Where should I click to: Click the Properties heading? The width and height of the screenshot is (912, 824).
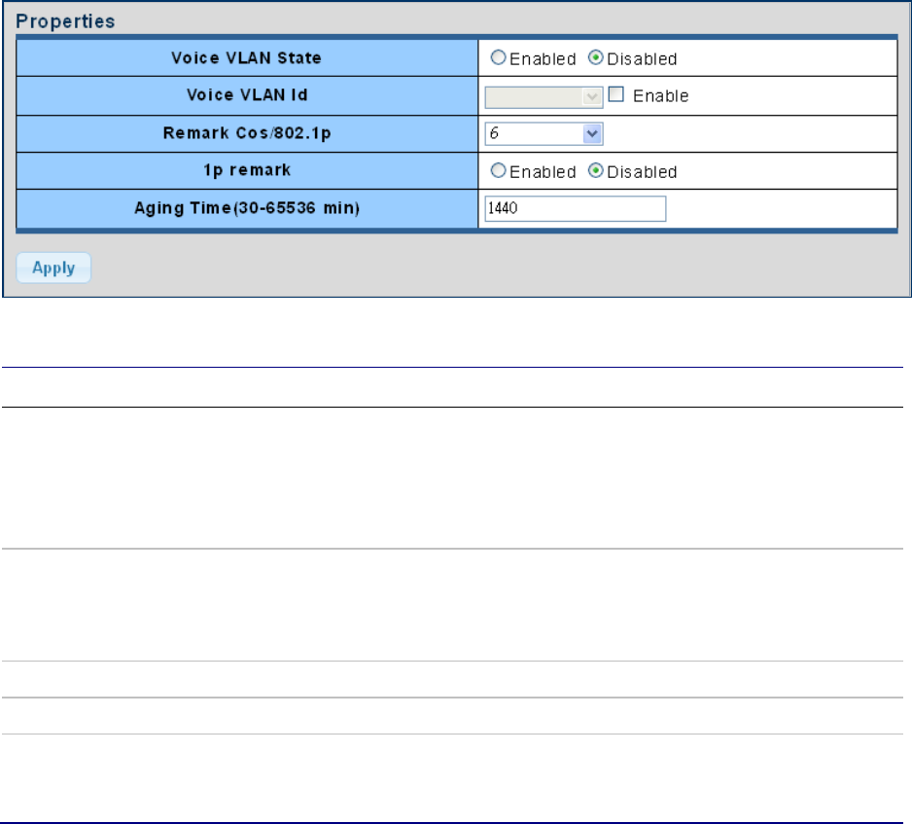[x=65, y=21]
